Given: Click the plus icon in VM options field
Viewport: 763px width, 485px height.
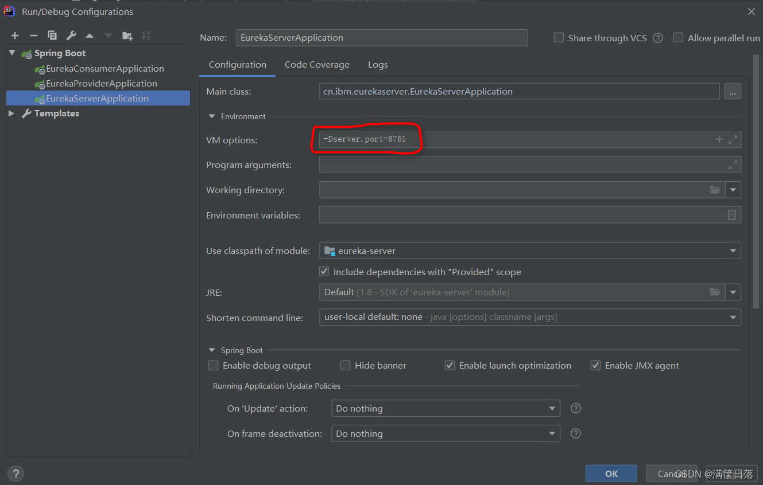Looking at the screenshot, I should click(x=719, y=139).
